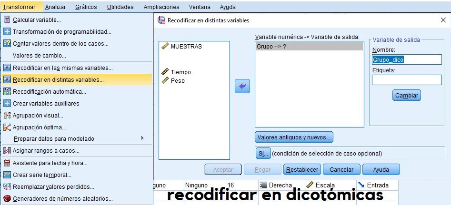Select the Peso variable in the list
Image resolution: width=451 pixels, height=205 pixels.
[x=178, y=81]
